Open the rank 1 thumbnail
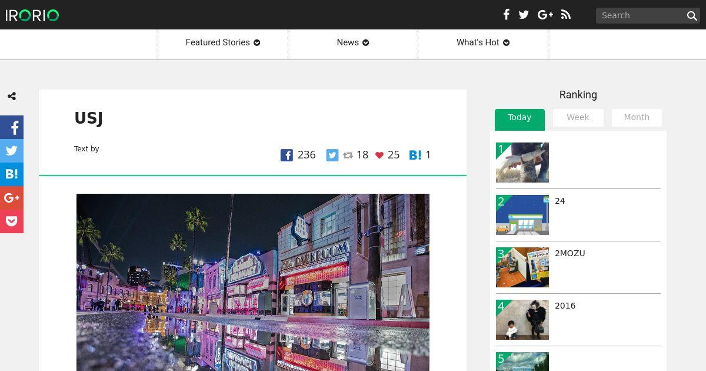706x371 pixels. pos(522,163)
